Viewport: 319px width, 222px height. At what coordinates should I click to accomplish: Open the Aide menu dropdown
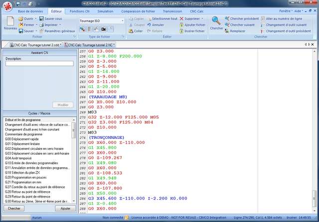point(299,11)
